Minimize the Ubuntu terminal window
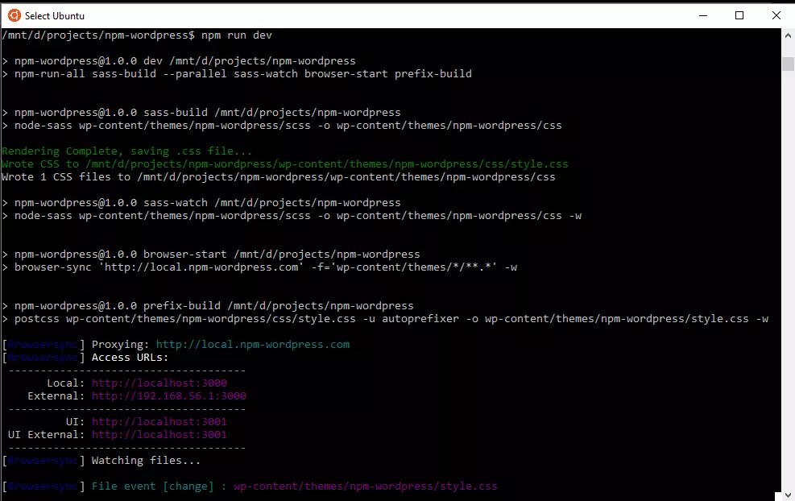Viewport: 795px width, 501px height. coord(702,16)
